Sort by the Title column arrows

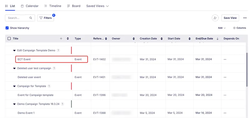68,39
